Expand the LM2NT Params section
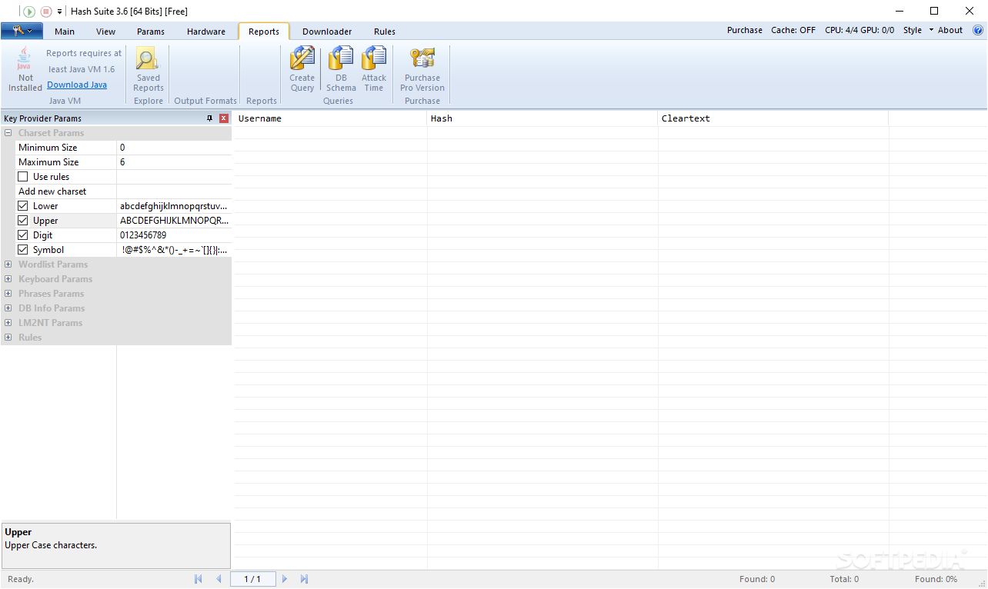The height and width of the screenshot is (589, 988). coord(8,323)
